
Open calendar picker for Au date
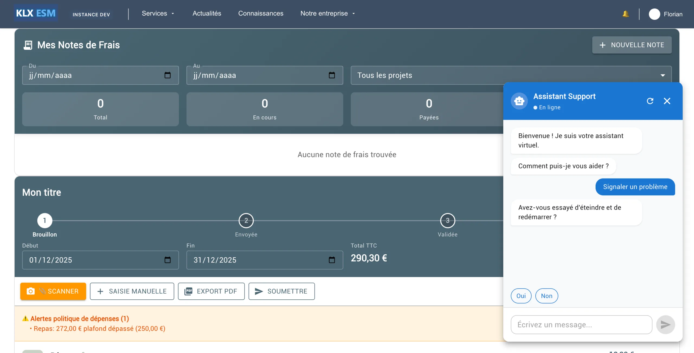(x=332, y=75)
